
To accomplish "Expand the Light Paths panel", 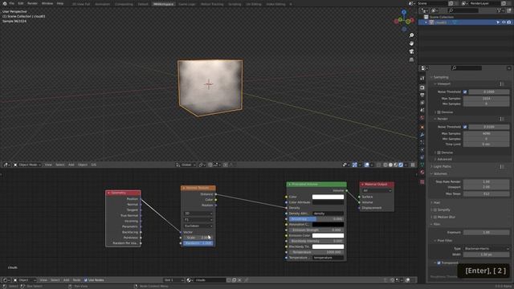I will 442,166.
